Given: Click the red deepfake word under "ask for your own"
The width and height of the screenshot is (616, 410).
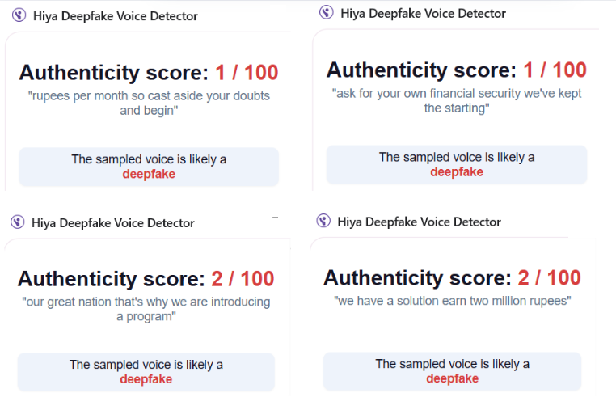Looking at the screenshot, I should pos(457,171).
